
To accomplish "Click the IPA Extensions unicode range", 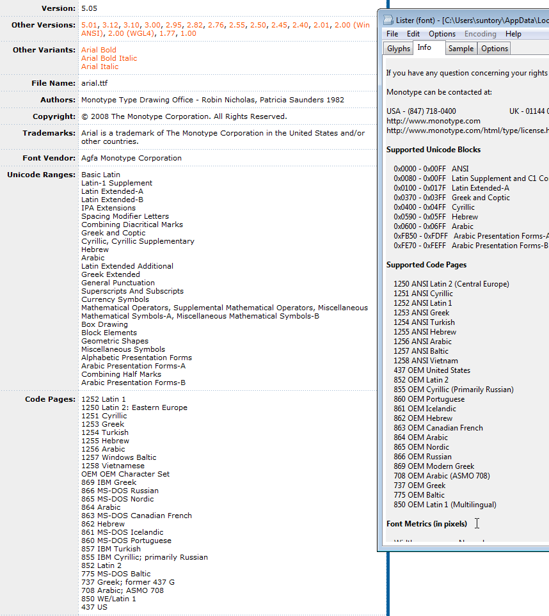I will click(109, 208).
